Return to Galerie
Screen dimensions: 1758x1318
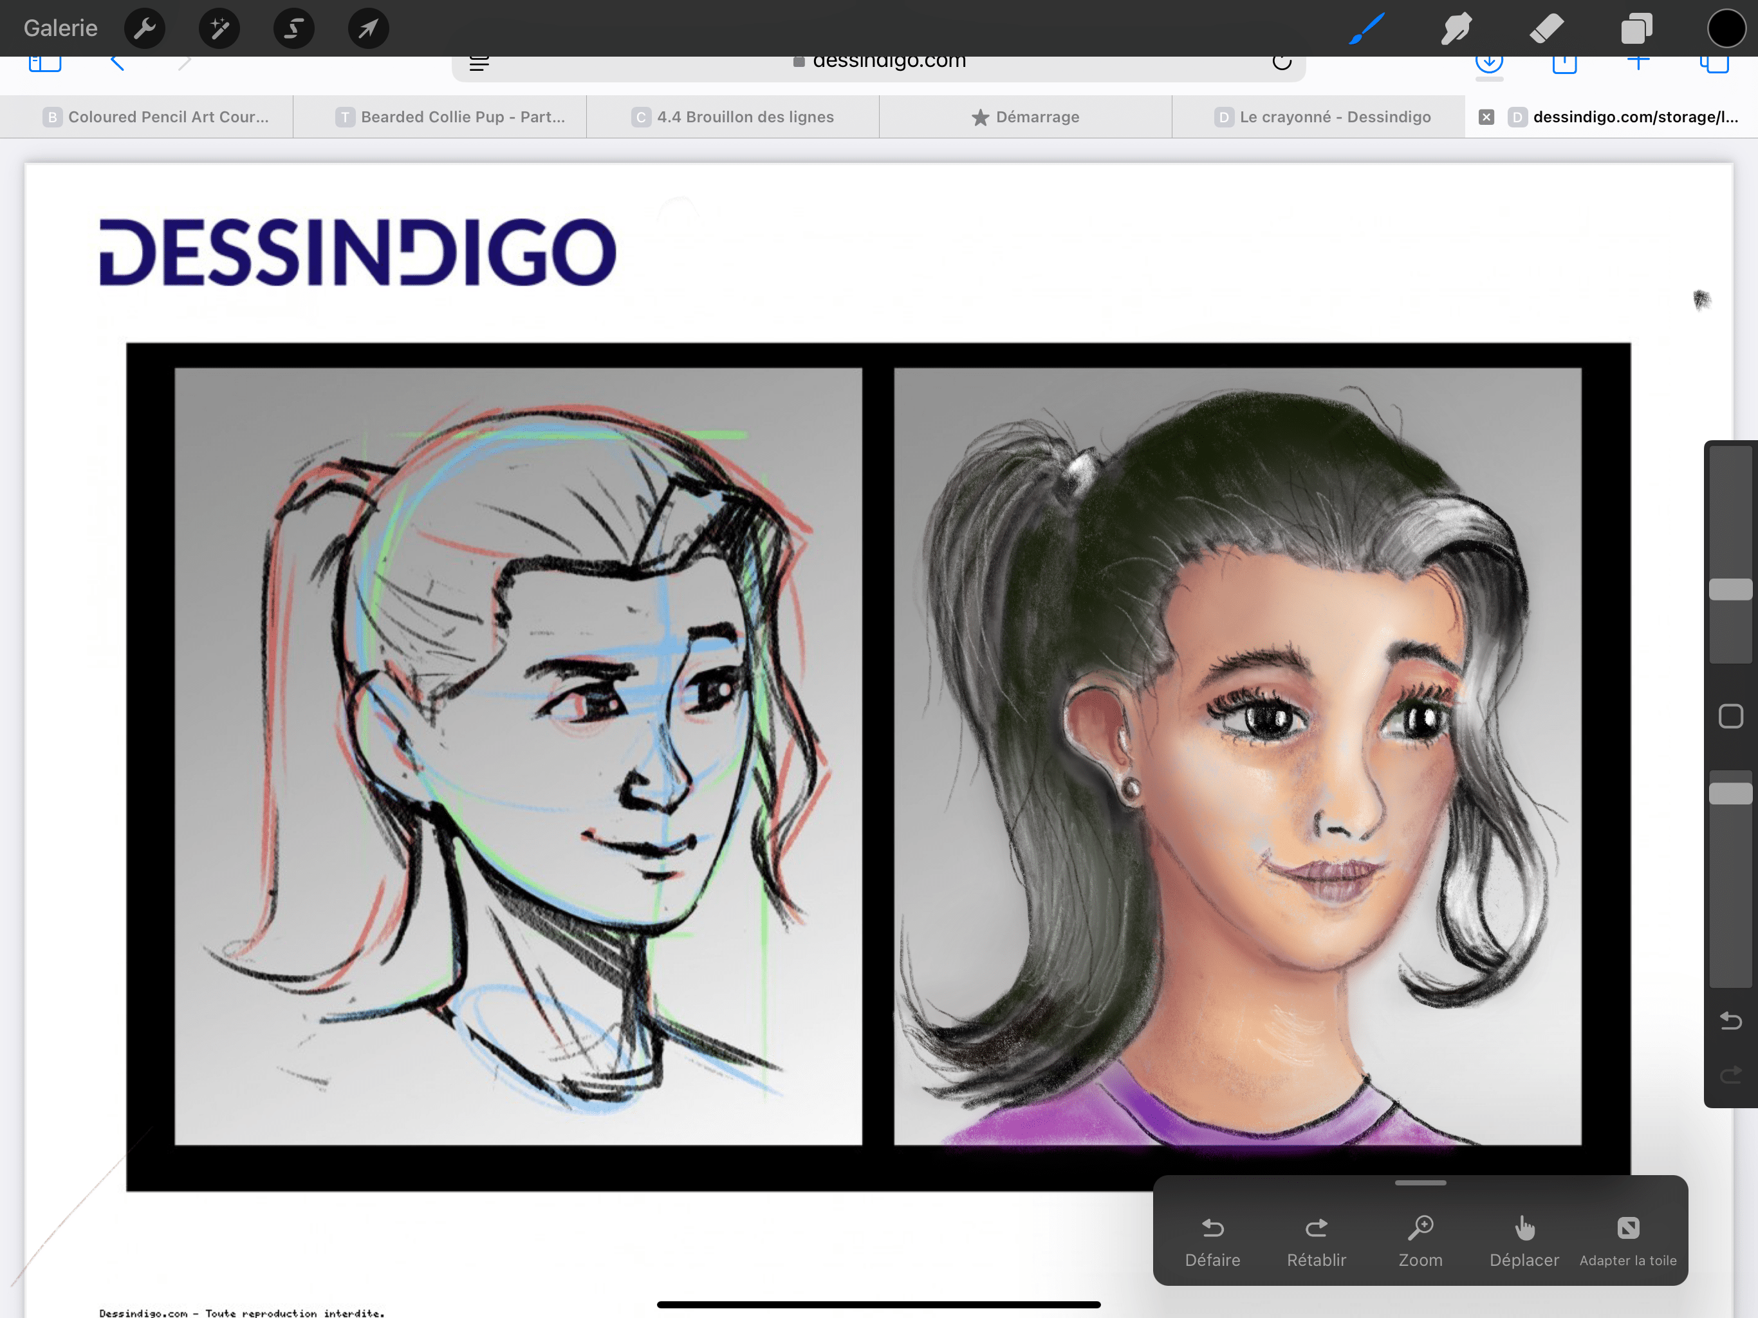(60, 28)
